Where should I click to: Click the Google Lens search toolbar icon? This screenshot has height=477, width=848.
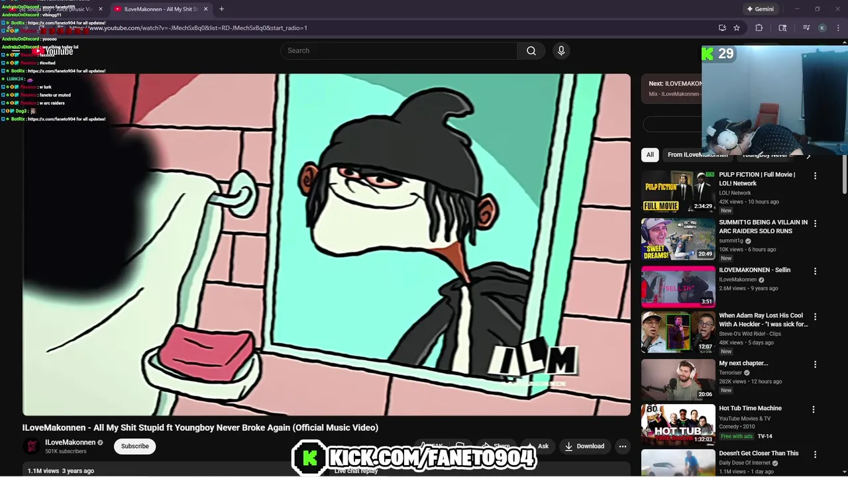pos(782,28)
